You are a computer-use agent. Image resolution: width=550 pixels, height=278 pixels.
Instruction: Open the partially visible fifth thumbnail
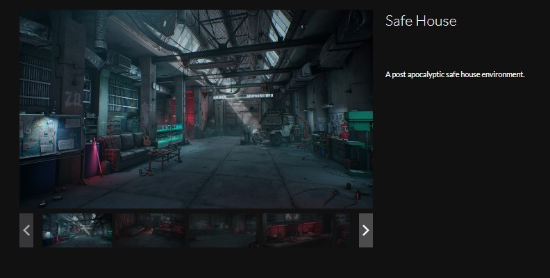click(342, 230)
